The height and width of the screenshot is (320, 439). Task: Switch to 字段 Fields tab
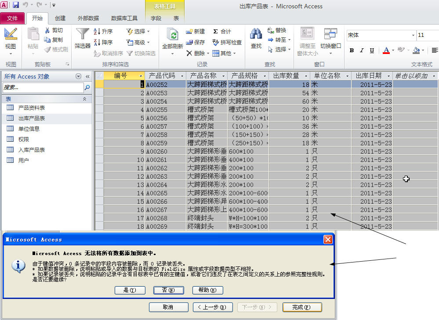[156, 18]
